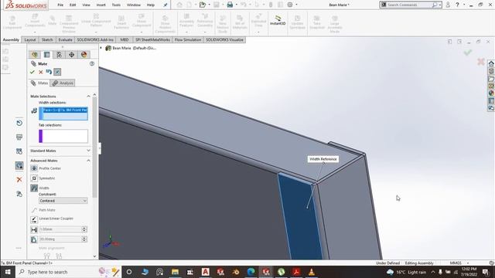This screenshot has height=278, width=495.
Task: Click the red X in left popup toolbar
Action: coord(19,180)
